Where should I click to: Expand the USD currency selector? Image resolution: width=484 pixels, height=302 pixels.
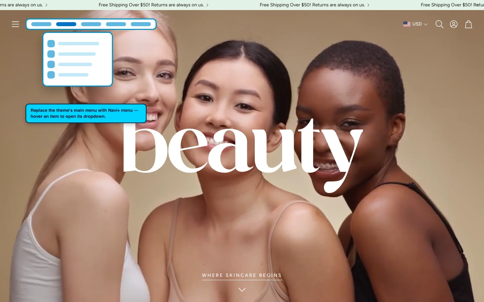point(415,24)
